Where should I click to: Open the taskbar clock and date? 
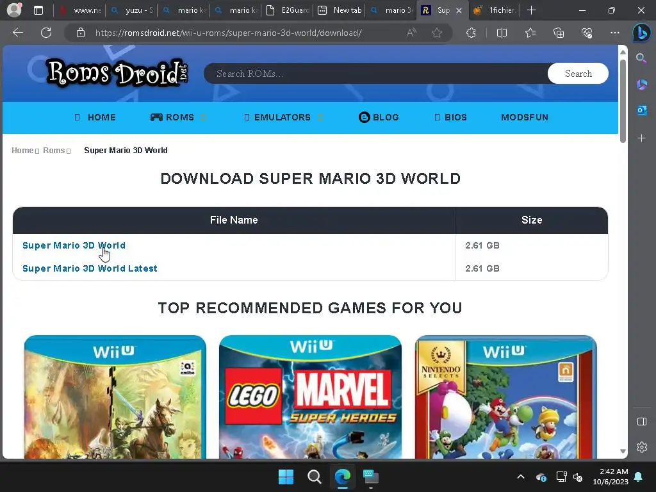click(x=611, y=477)
